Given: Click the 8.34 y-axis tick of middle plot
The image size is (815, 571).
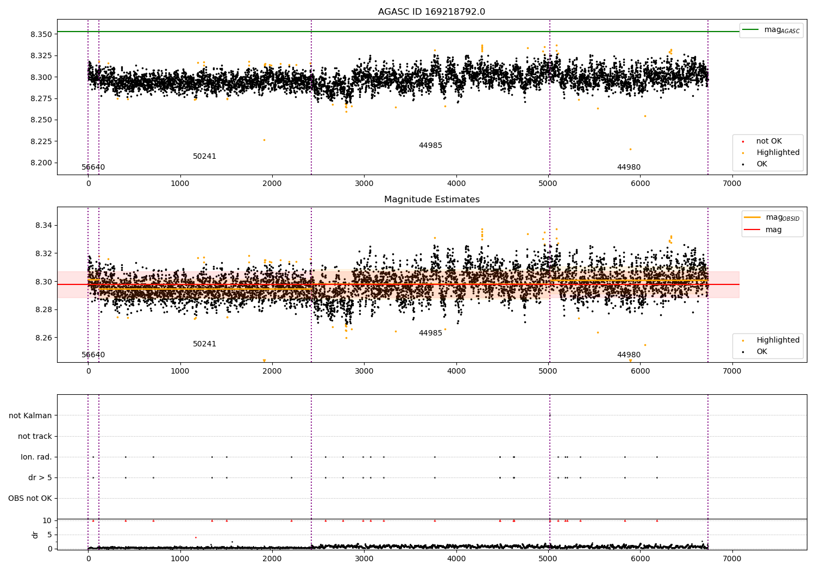Looking at the screenshot, I should (43, 225).
